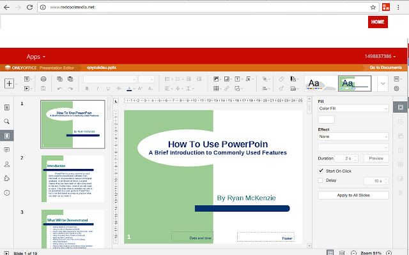Bookmark page with the star icon
Viewport: 409px width, 255px height.
(372, 6)
